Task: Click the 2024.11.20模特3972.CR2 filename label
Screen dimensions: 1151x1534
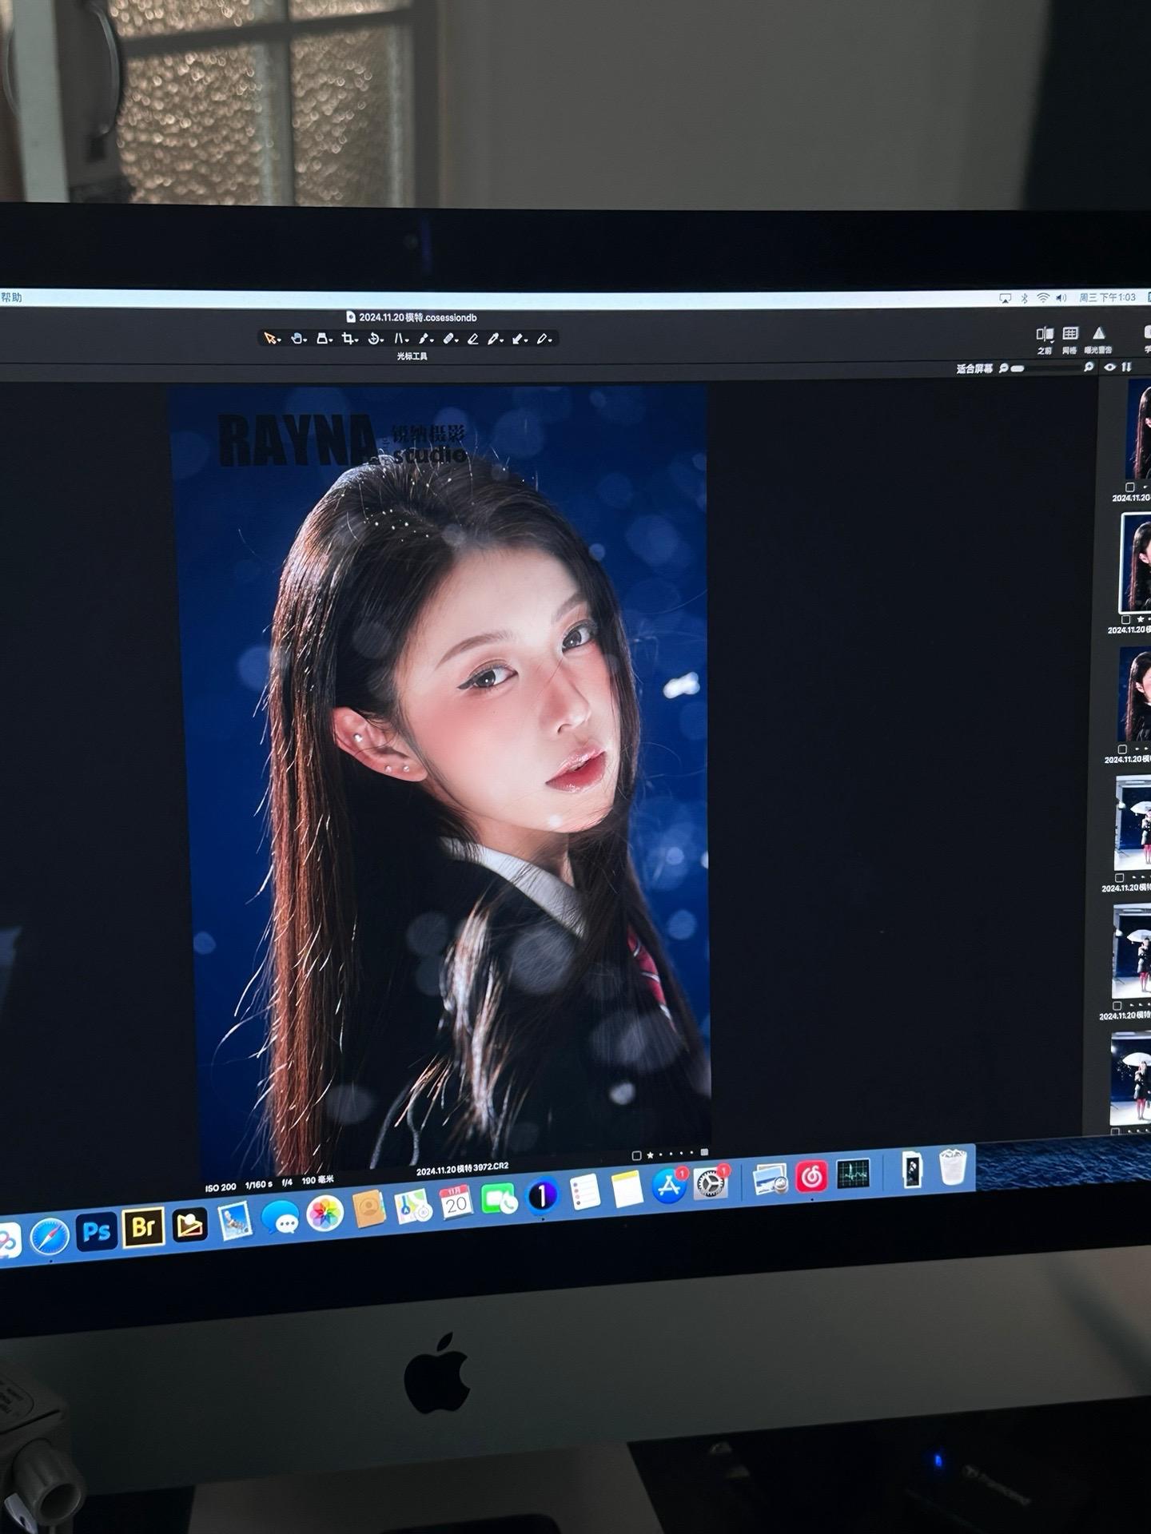Action: (462, 1169)
